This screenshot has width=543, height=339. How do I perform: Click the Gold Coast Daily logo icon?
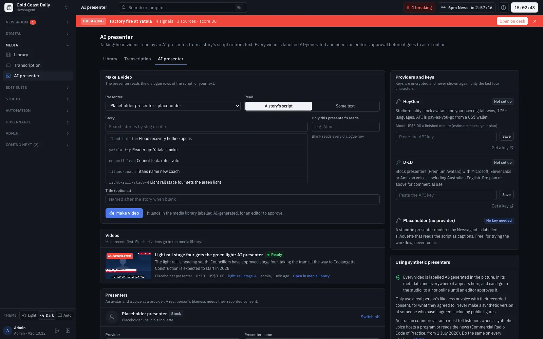coord(9,7)
